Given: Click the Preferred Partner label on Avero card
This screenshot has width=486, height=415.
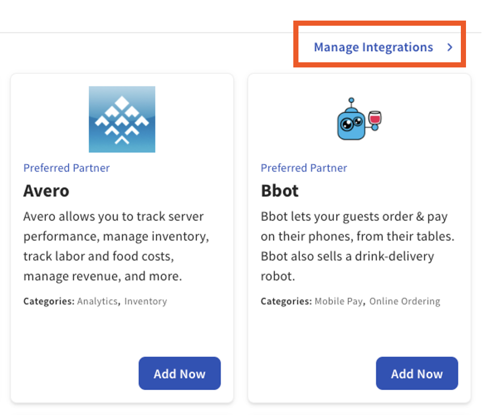Looking at the screenshot, I should click(66, 167).
